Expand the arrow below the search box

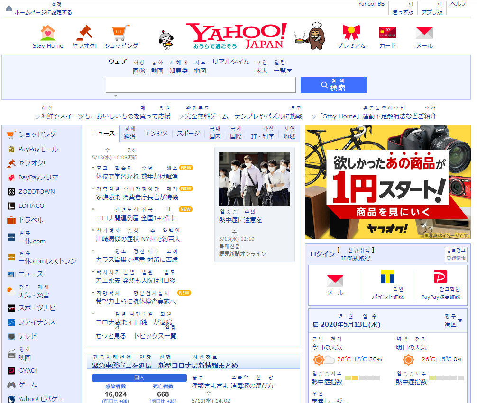(116, 96)
